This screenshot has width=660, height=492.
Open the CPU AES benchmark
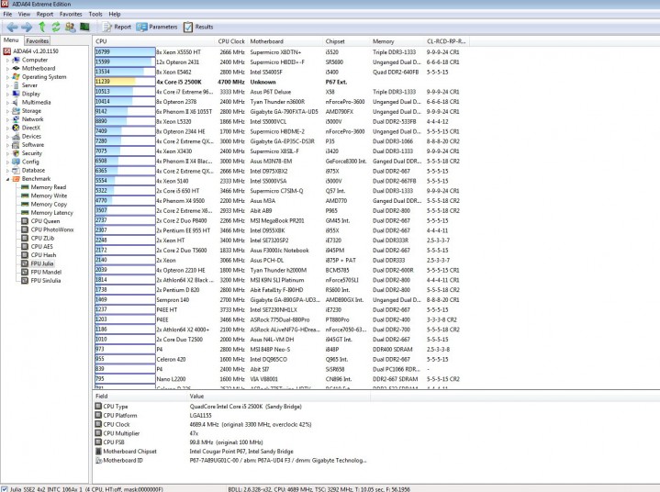click(38, 247)
